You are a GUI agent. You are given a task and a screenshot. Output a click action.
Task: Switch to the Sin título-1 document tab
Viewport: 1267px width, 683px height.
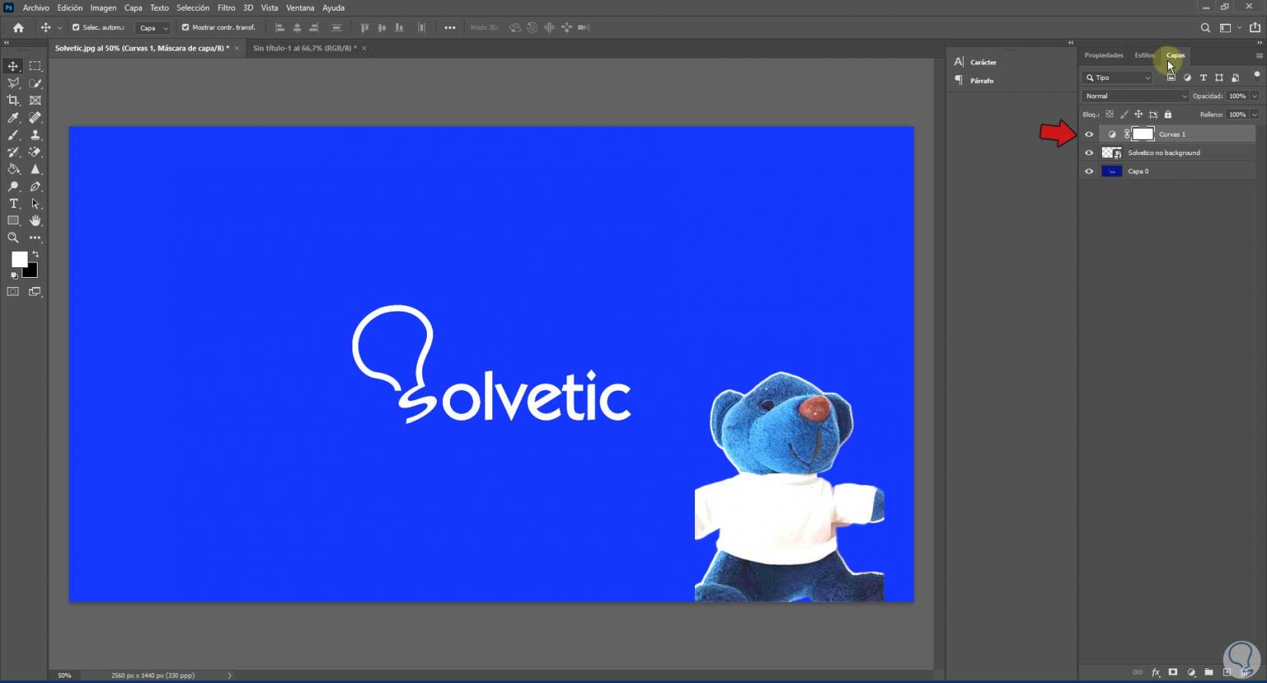[x=305, y=48]
